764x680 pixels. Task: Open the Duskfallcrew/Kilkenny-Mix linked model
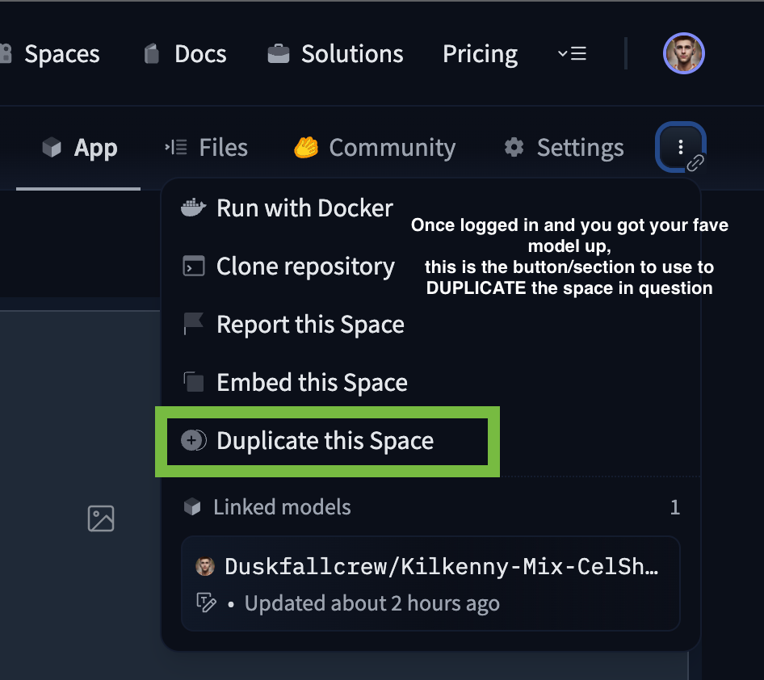click(430, 584)
